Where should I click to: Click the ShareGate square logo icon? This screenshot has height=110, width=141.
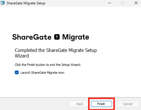pyautogui.click(x=57, y=37)
